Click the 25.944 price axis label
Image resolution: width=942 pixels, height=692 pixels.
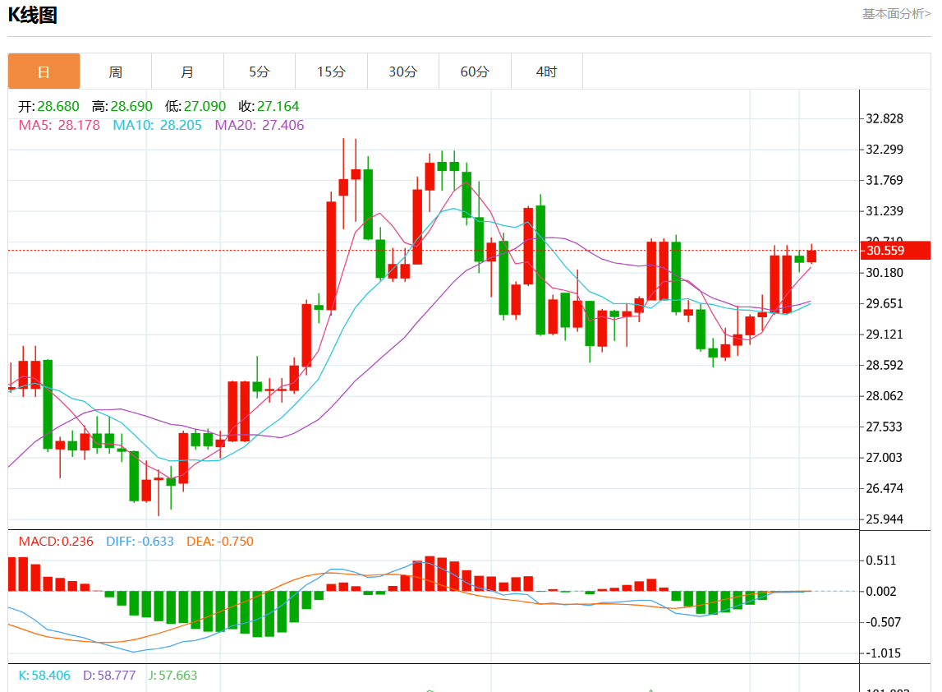[x=885, y=519]
